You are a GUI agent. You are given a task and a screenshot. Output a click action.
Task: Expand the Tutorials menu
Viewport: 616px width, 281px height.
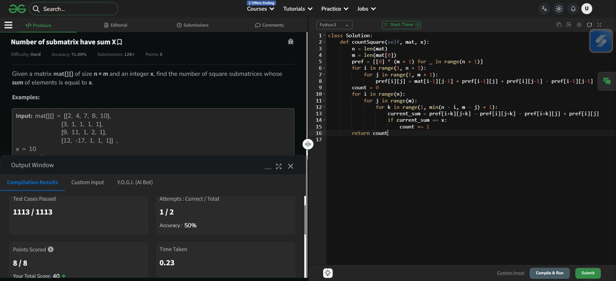[x=298, y=9]
